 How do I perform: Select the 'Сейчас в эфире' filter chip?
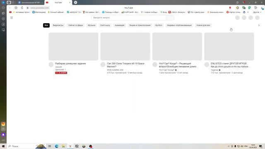75,25
